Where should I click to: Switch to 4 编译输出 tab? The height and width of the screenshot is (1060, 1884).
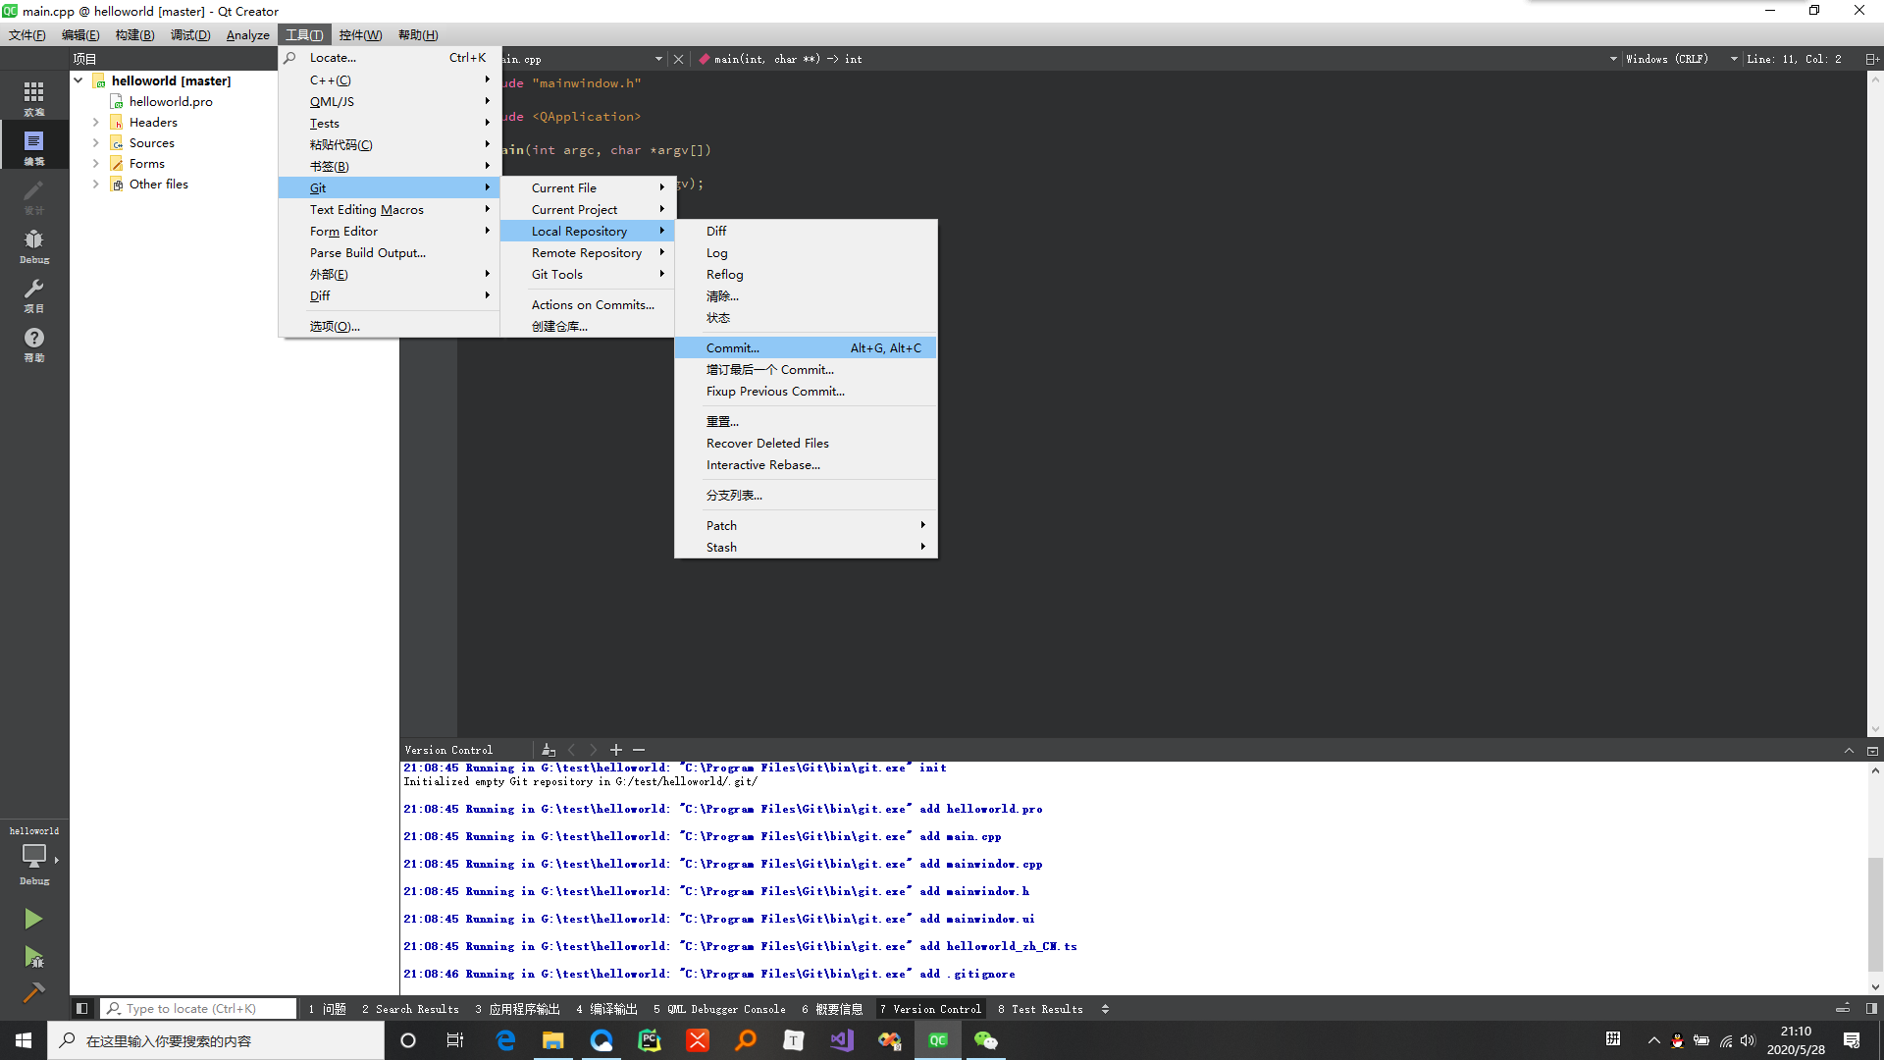pyautogui.click(x=606, y=1009)
